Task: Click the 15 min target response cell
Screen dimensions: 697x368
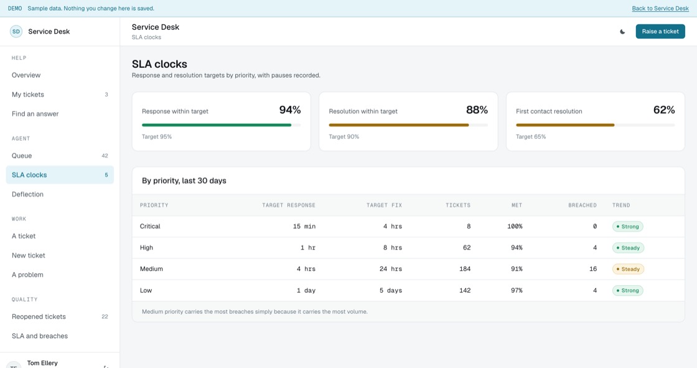Action: point(304,227)
